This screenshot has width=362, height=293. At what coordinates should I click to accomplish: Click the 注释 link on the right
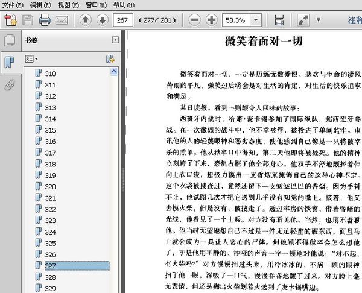(354, 20)
